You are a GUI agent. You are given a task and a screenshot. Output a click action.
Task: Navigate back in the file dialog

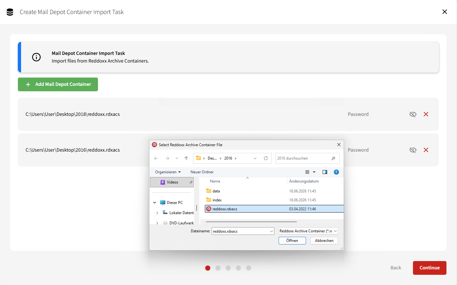(x=156, y=158)
